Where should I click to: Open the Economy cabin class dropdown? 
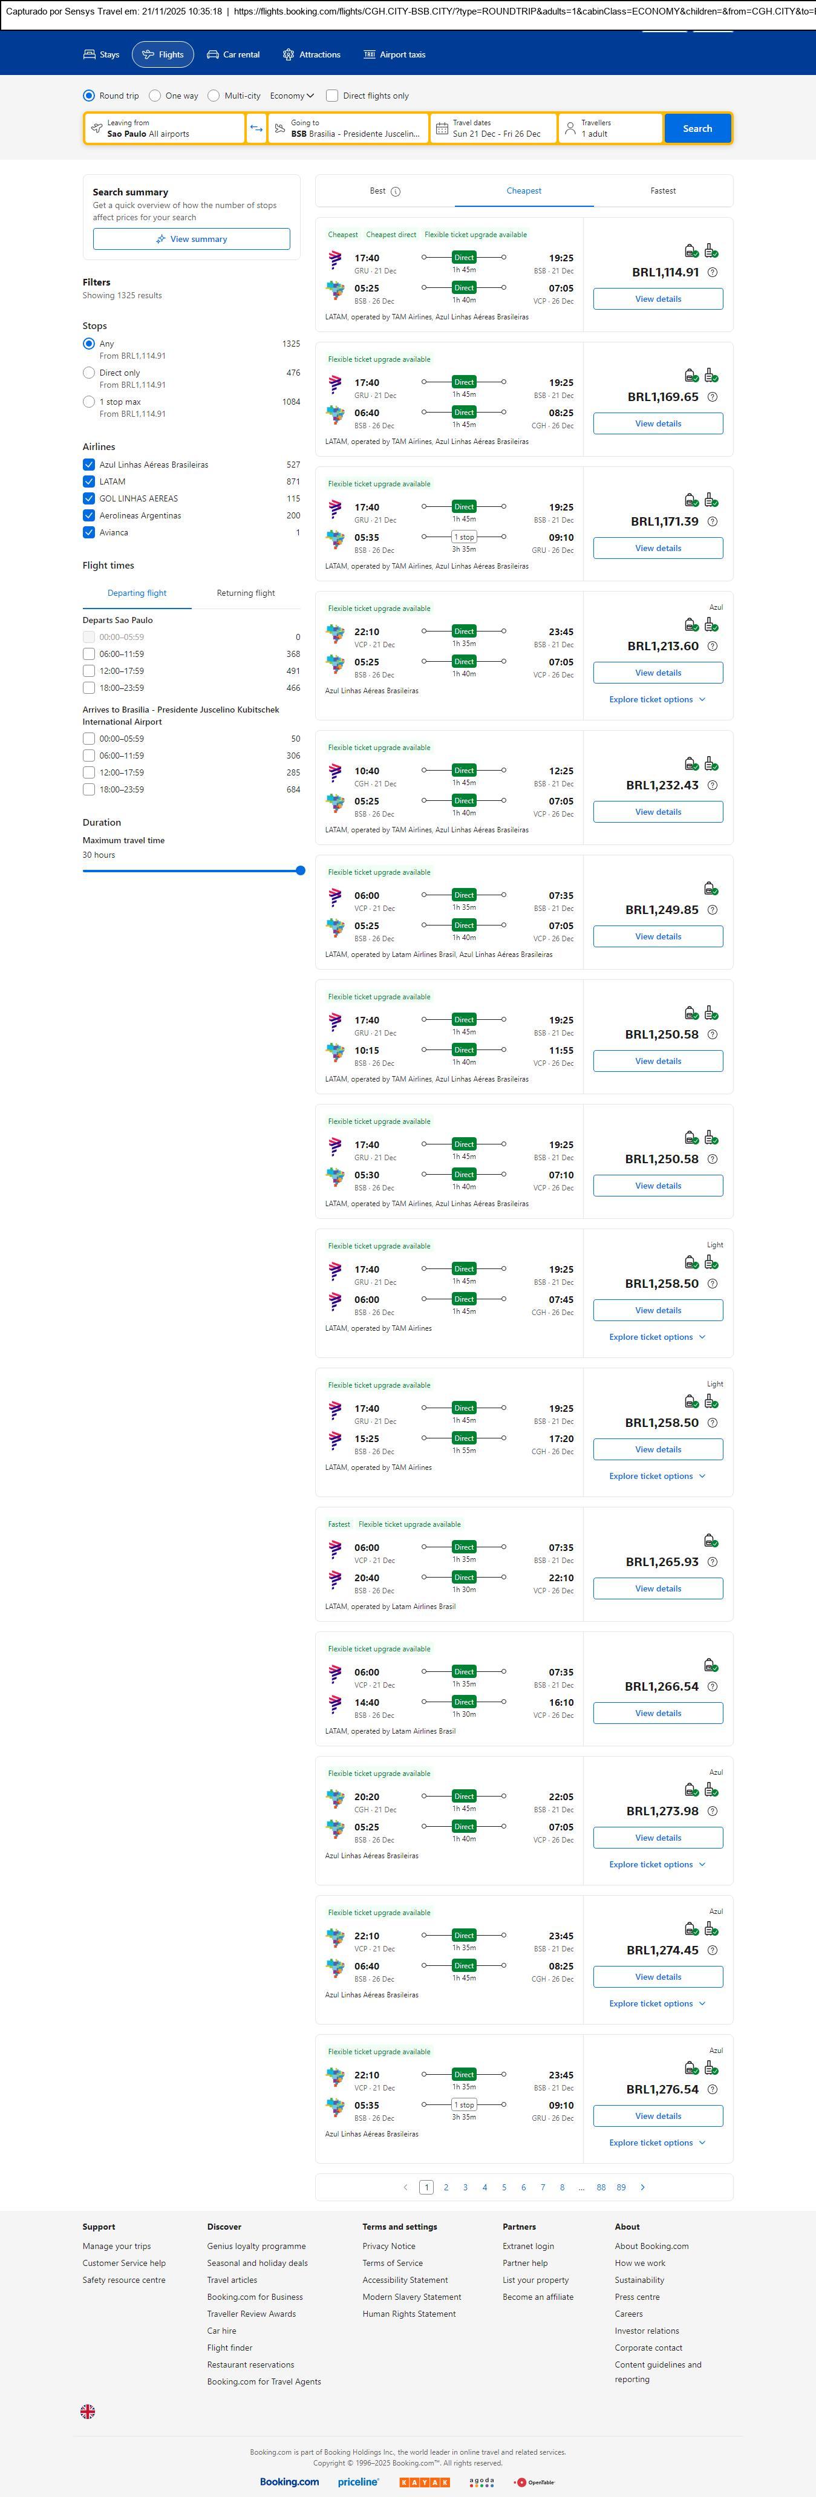[x=292, y=96]
